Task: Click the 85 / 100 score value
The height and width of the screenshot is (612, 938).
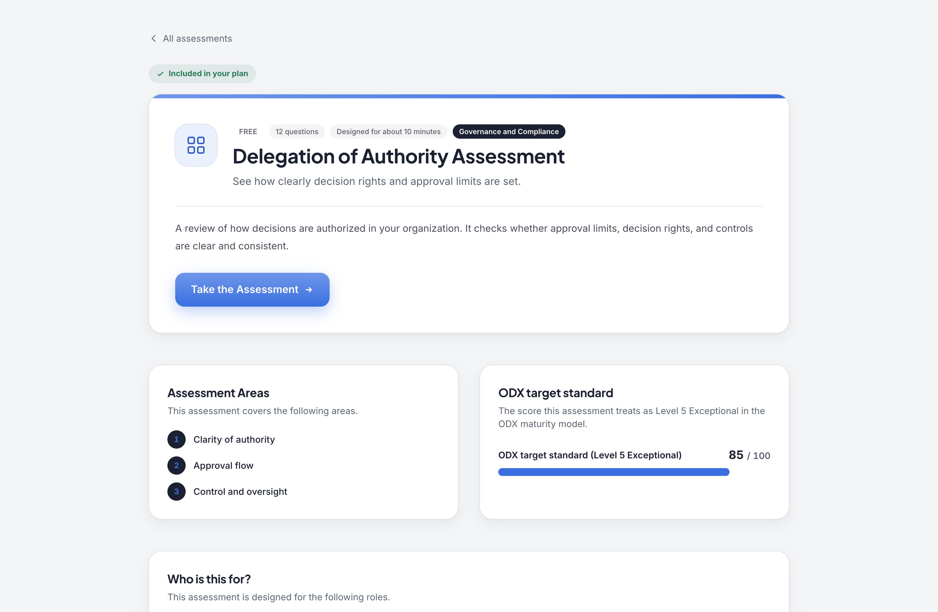Action: pos(749,455)
